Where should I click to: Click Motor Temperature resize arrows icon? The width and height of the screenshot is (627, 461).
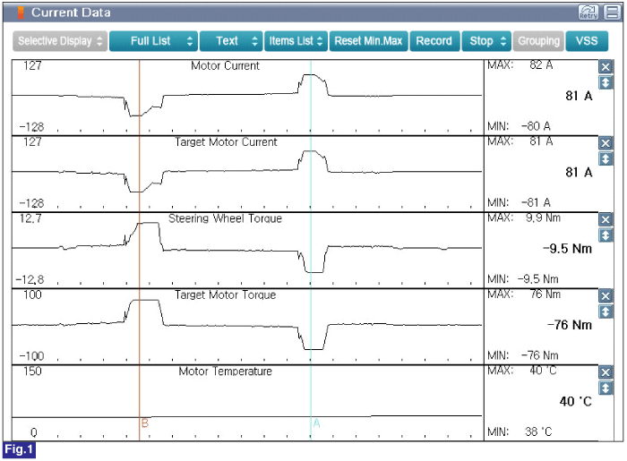606,388
